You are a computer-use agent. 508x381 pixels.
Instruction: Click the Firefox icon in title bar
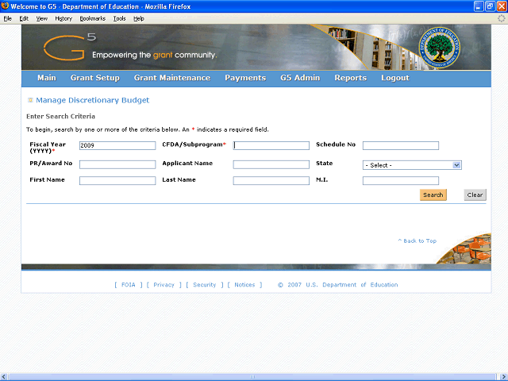[5, 6]
